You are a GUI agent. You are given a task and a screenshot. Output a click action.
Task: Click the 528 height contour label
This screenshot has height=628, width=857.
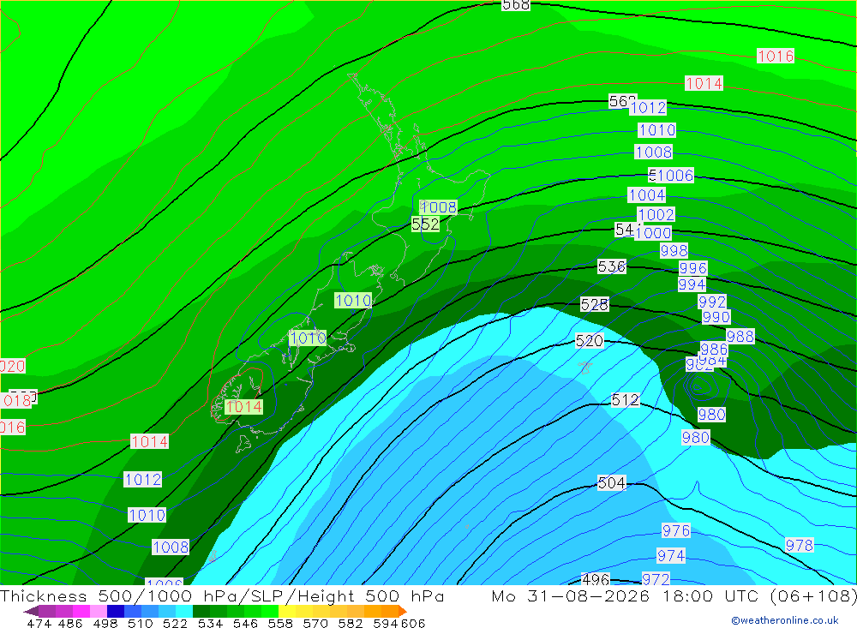coord(595,304)
